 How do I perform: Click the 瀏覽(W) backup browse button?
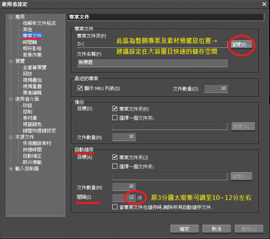(x=243, y=127)
